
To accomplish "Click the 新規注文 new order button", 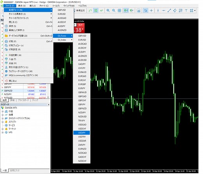I will (x=79, y=11).
